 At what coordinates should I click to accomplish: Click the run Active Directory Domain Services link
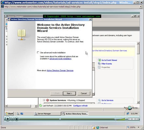(110, 51)
